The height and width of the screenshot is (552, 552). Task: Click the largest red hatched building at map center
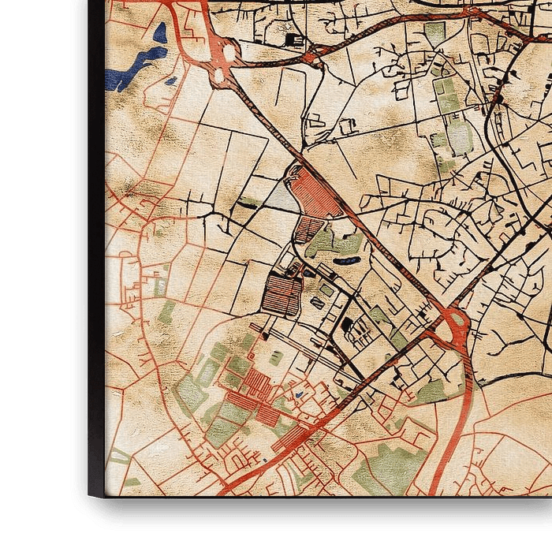315,193
